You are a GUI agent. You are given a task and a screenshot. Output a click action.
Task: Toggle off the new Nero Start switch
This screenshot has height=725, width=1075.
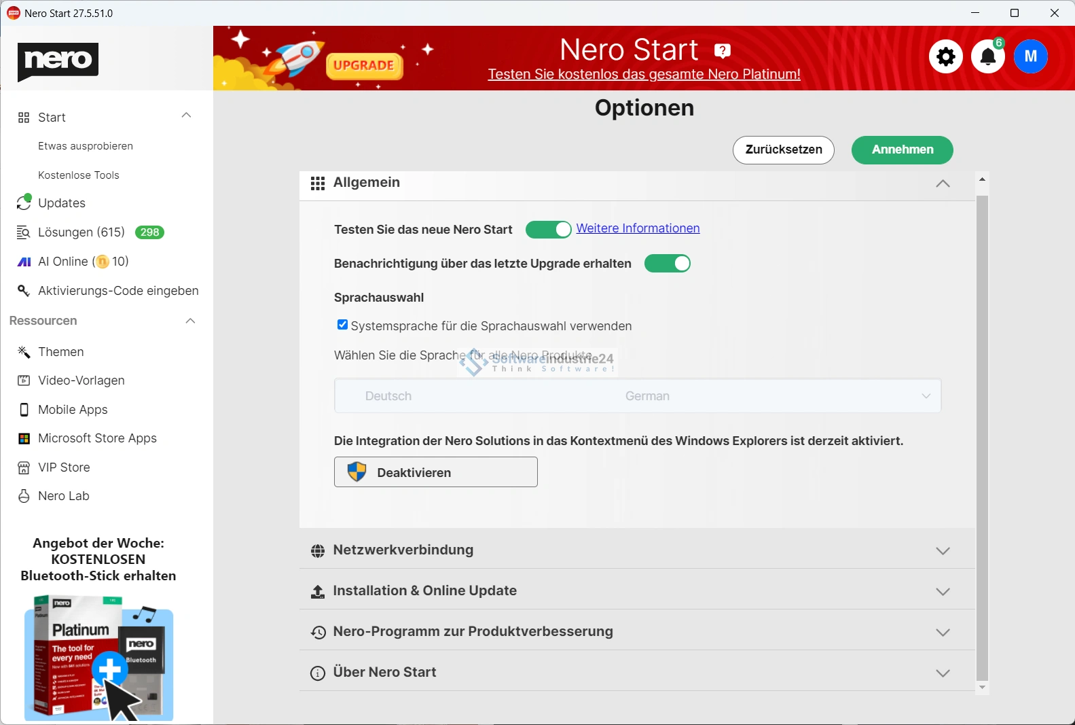(549, 230)
